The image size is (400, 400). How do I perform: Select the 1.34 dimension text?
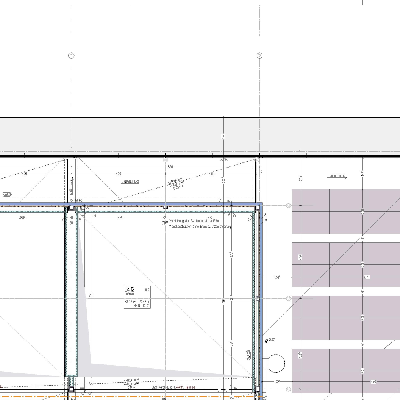pyautogui.click(x=277, y=277)
